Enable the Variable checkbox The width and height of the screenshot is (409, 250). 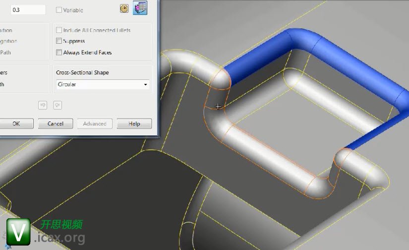(x=59, y=10)
